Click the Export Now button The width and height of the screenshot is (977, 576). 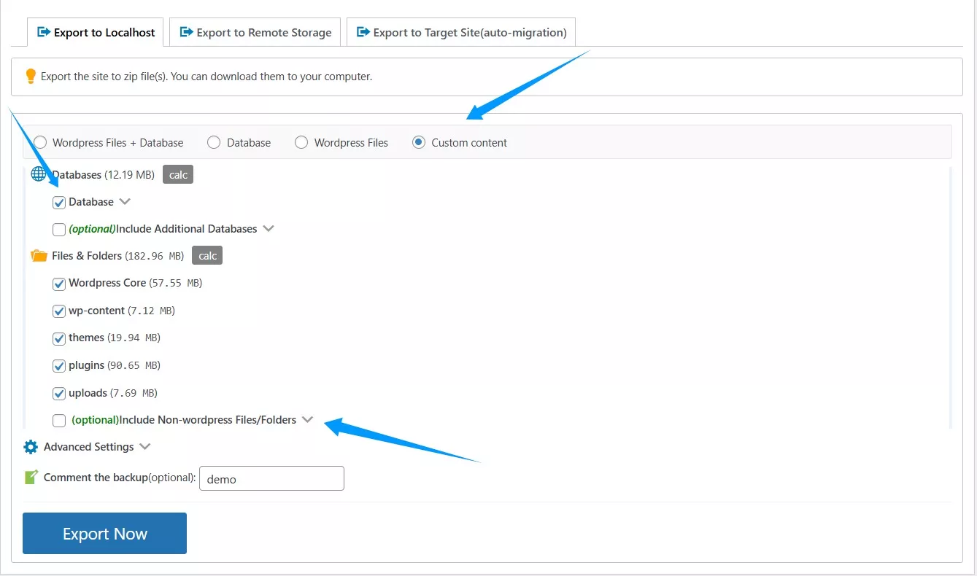[104, 533]
